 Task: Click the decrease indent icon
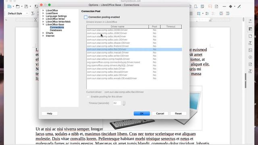[x=227, y=13]
